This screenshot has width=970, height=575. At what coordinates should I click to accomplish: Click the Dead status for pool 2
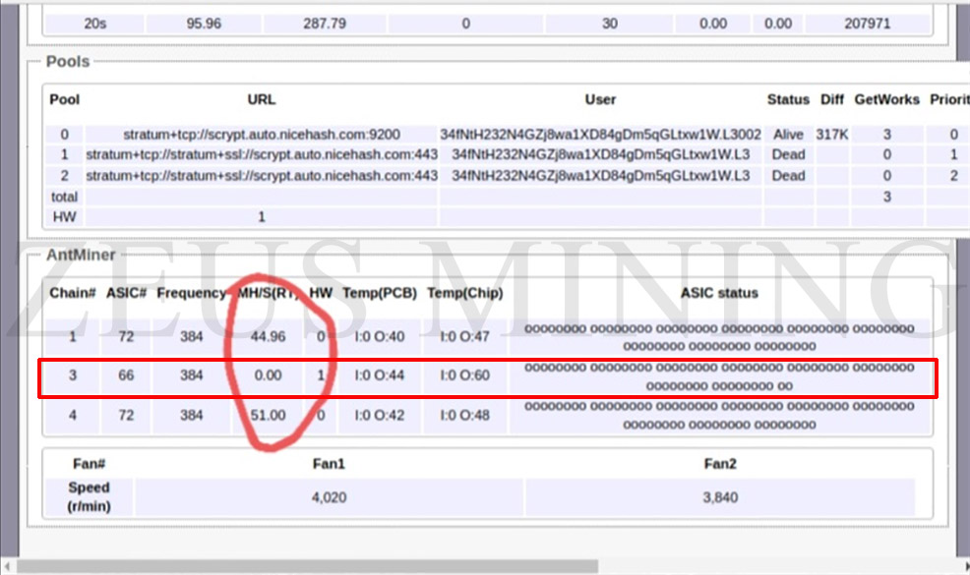(788, 176)
